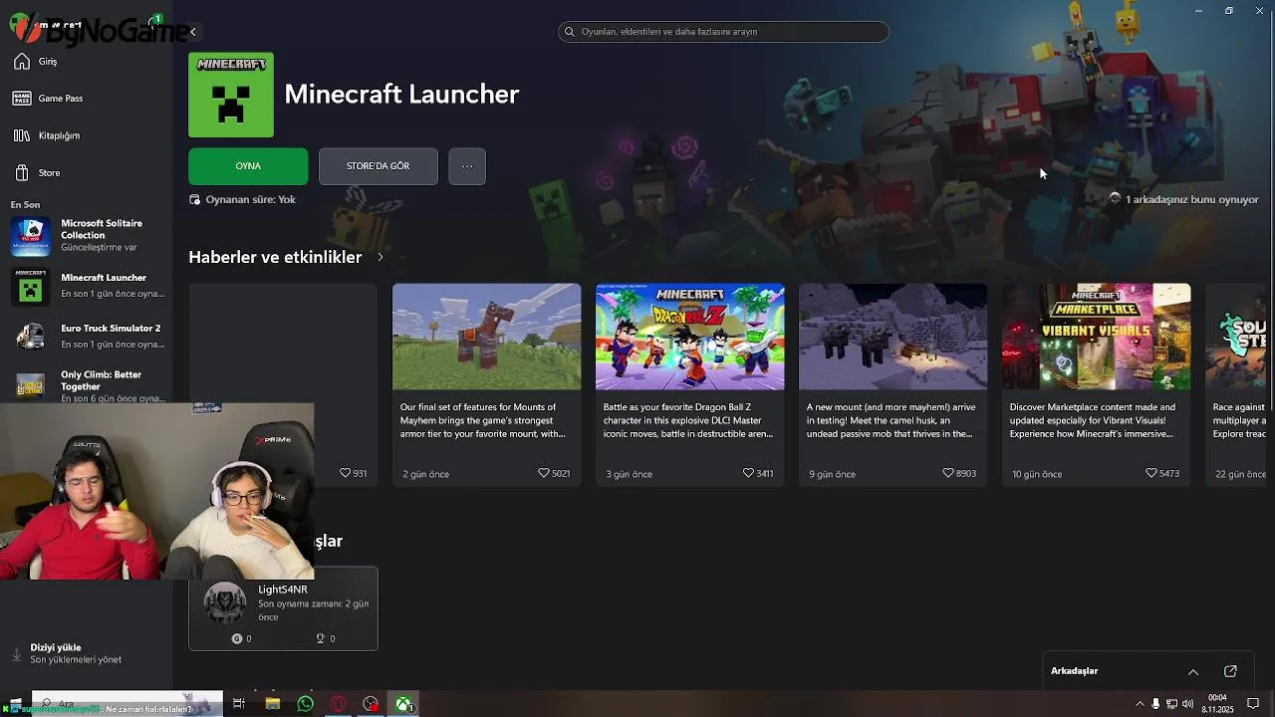Screen dimensions: 1275x717
Task: Open the Vibrant Visuals Marketplace thumbnail
Action: pyautogui.click(x=1096, y=337)
